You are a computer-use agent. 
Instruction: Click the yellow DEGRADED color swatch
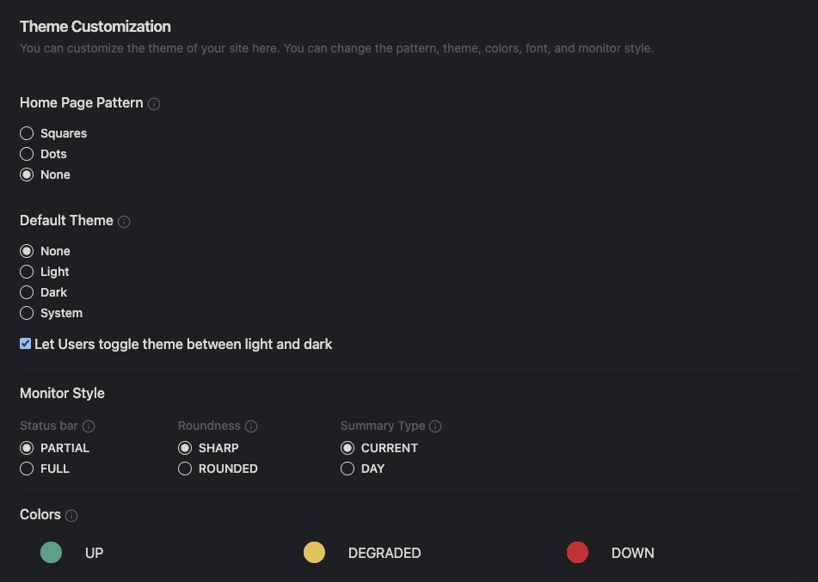point(315,553)
